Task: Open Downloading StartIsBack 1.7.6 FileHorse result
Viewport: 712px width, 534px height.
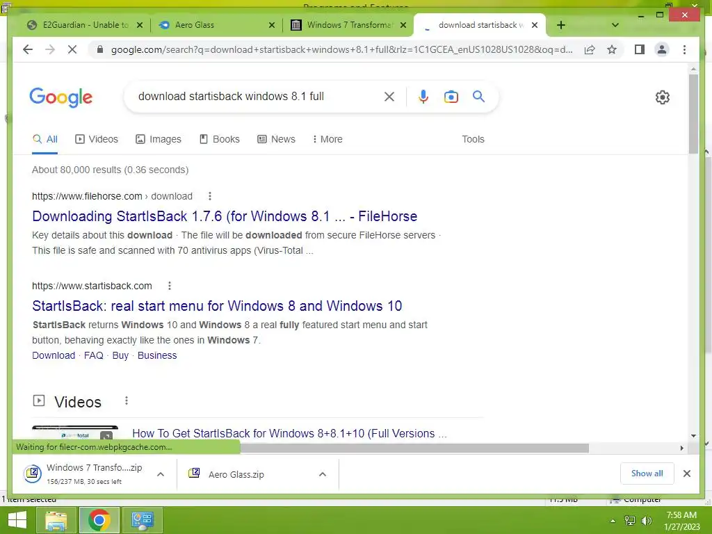Action: click(x=225, y=216)
